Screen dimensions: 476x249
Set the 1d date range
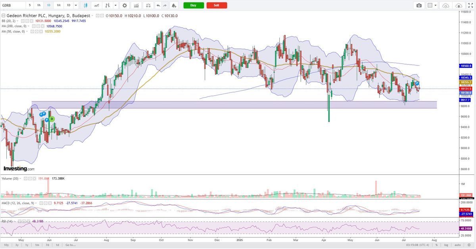point(58,245)
